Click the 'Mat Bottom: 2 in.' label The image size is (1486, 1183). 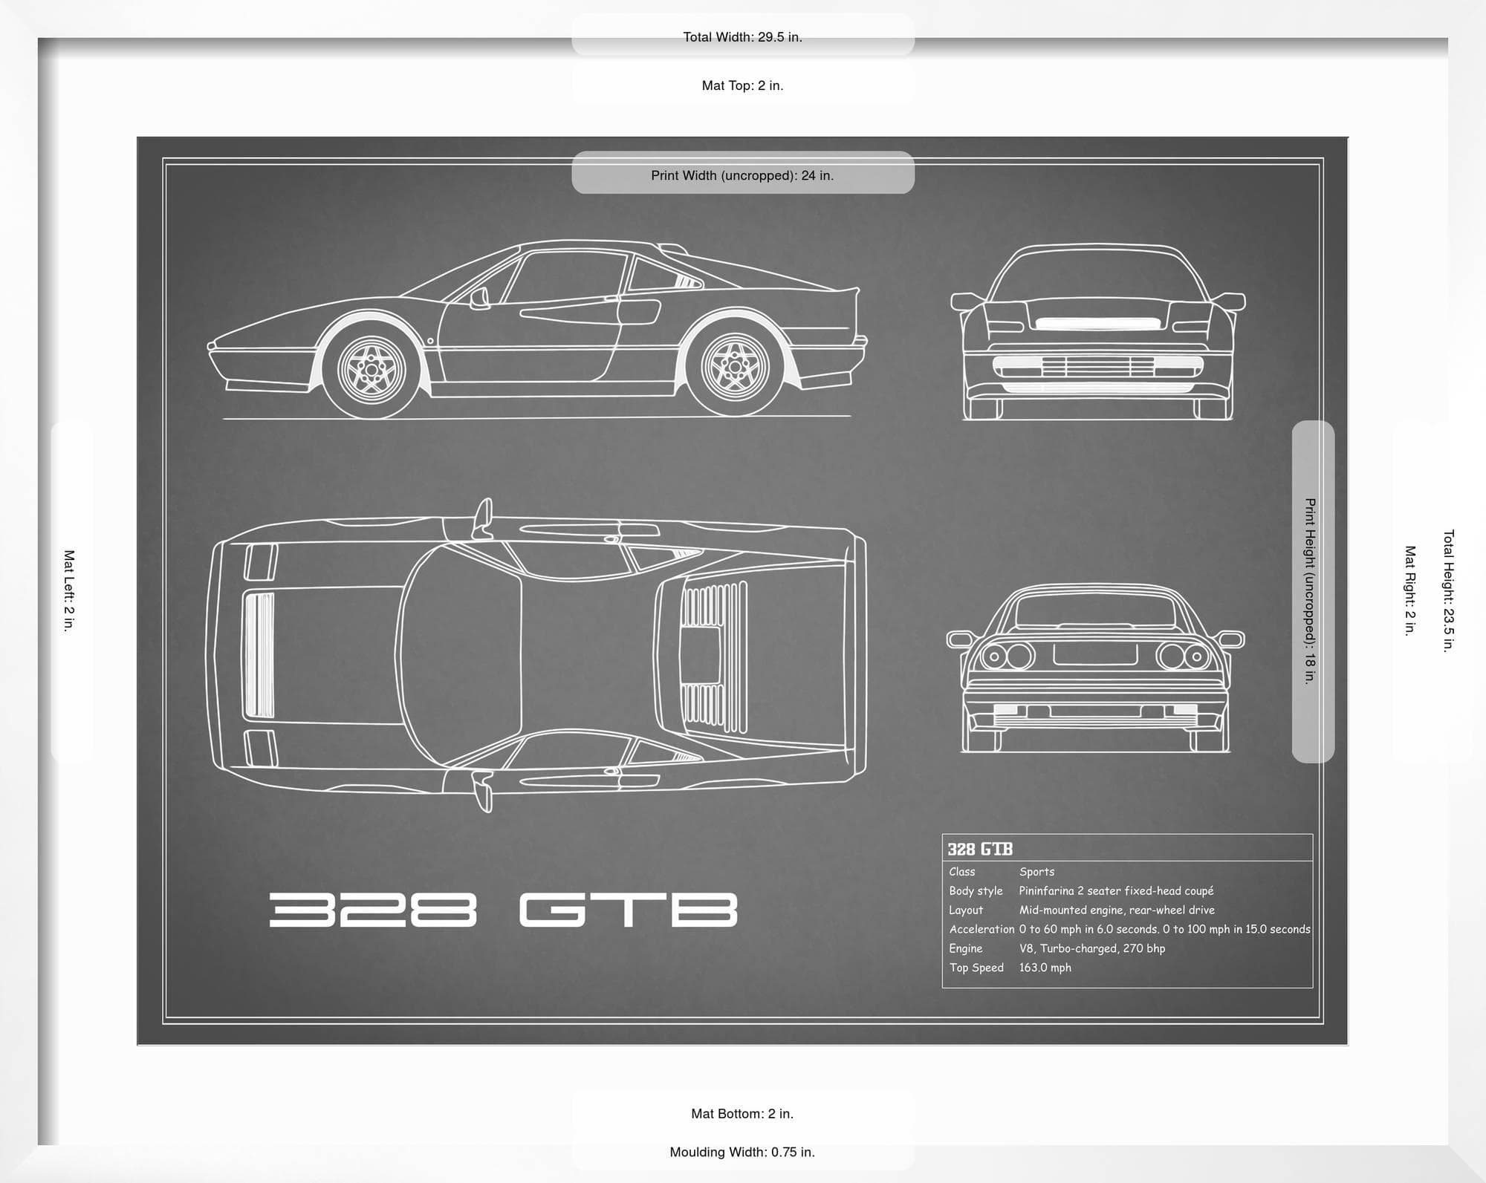click(742, 1113)
